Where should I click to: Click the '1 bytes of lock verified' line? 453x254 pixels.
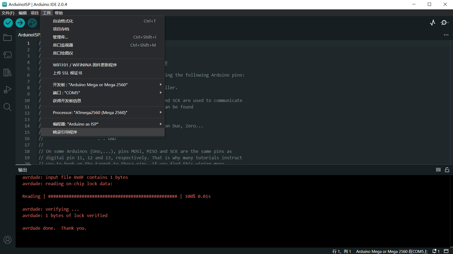[x=65, y=216]
